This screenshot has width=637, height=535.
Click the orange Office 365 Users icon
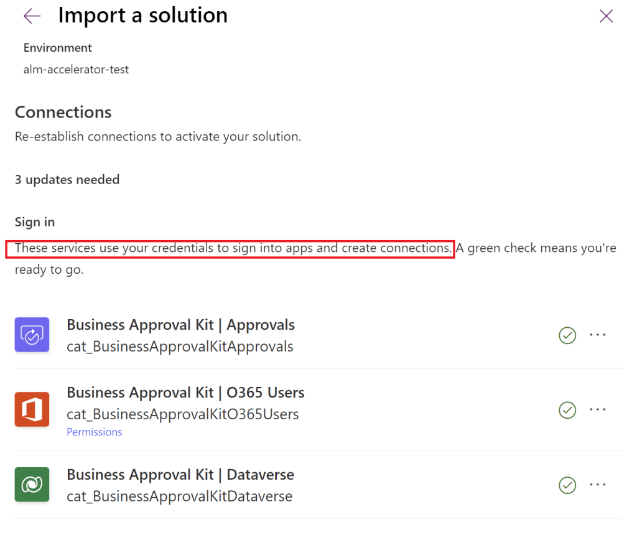coord(32,409)
